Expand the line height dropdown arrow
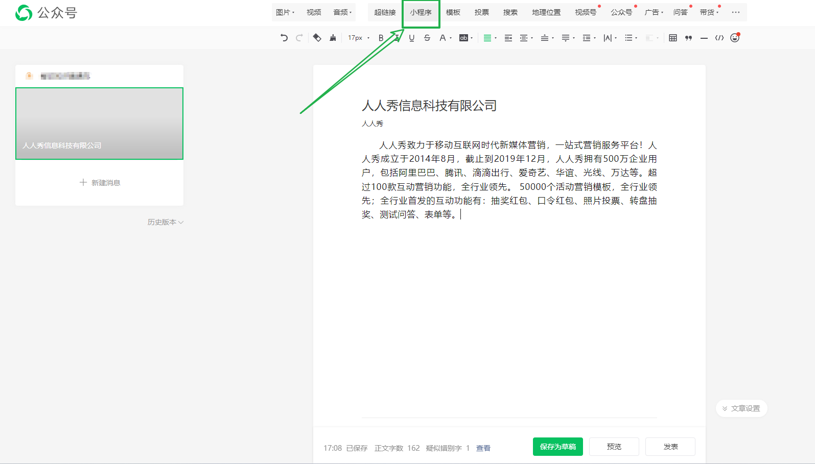This screenshot has width=815, height=464. [x=595, y=38]
